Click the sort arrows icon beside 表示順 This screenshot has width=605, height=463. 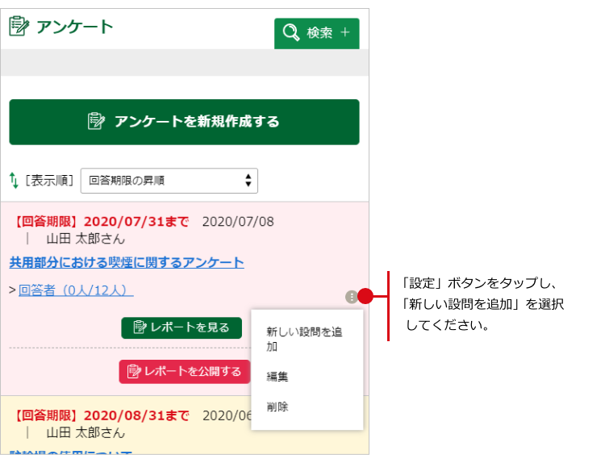pos(14,181)
